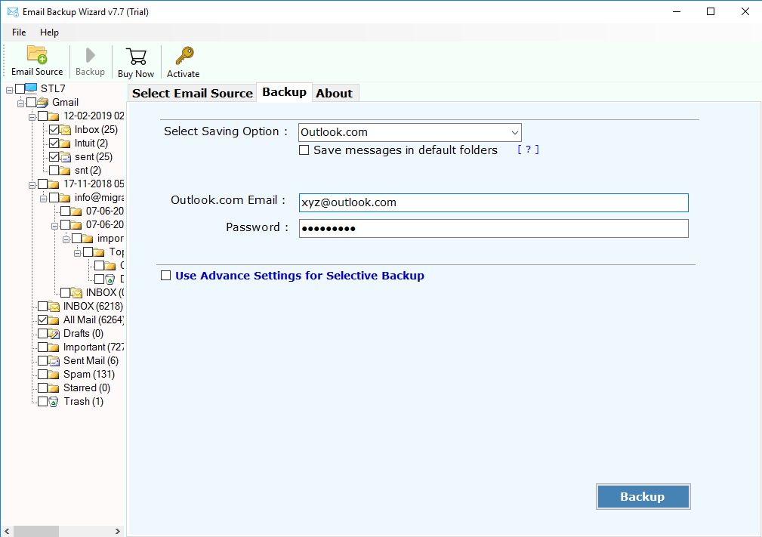
Task: Collapse the 17-11-2018 folder node
Action: tap(32, 185)
